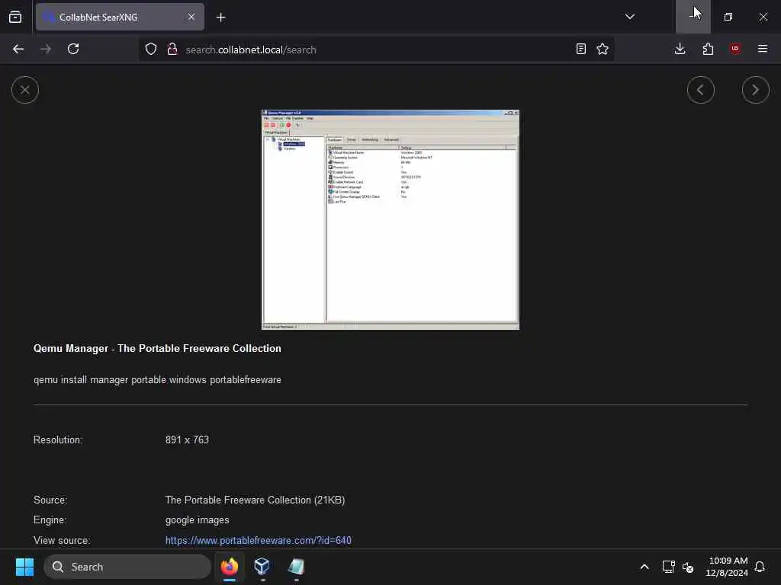Viewport: 781px width, 585px height.
Task: Open the tracking protection shield
Action: coord(151,49)
